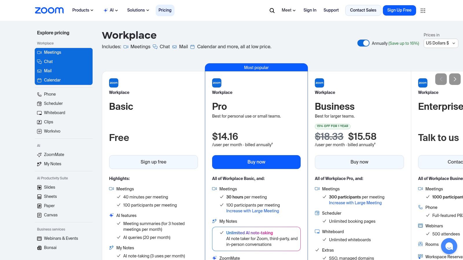463x260 pixels.
Task: Click the Scheduler calendar icon in sidebar
Action: (x=39, y=103)
